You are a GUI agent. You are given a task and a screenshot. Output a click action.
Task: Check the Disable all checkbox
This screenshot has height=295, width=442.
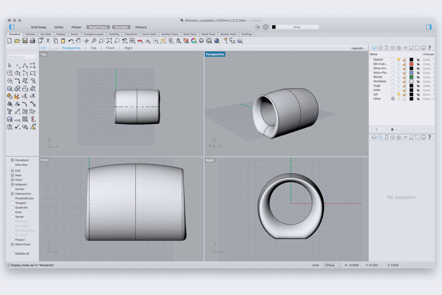pyautogui.click(x=13, y=254)
